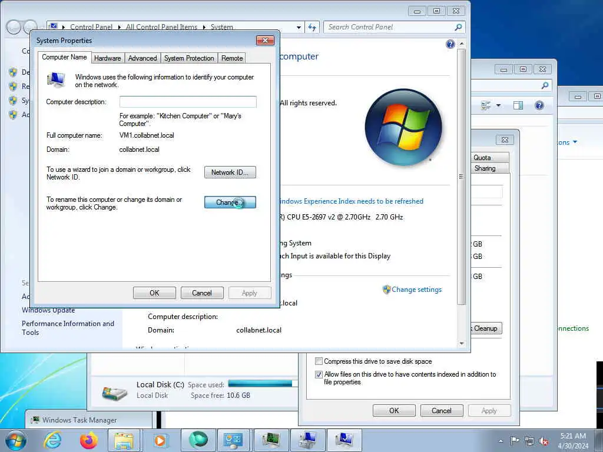Switch to the Hardware tab
The image size is (603, 452).
pyautogui.click(x=107, y=58)
